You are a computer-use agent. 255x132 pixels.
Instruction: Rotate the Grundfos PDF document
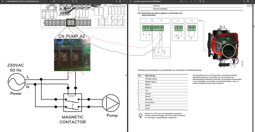(x=204, y=1)
